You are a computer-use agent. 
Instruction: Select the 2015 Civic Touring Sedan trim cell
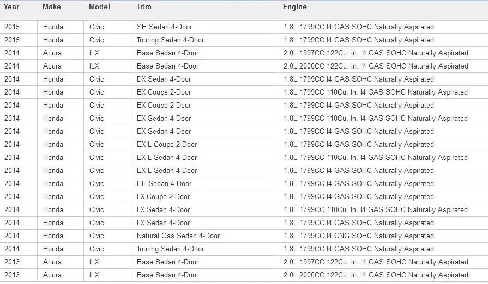coord(204,40)
